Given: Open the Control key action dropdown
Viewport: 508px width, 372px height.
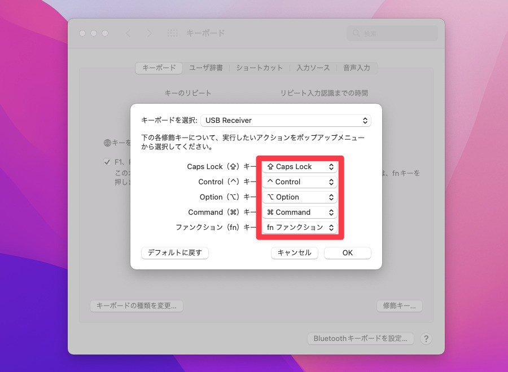Looking at the screenshot, I should 300,181.
